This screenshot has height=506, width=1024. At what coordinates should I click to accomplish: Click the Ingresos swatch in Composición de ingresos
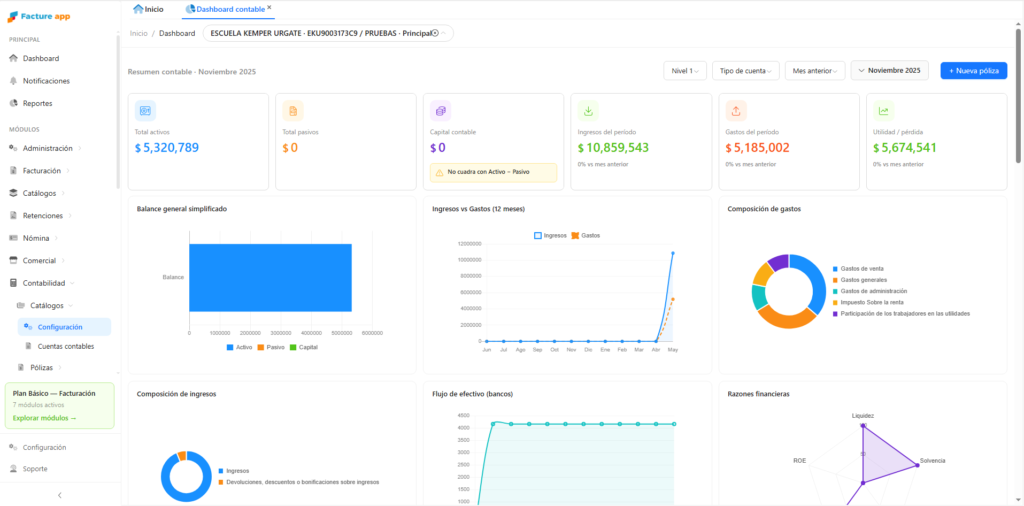[x=221, y=471]
